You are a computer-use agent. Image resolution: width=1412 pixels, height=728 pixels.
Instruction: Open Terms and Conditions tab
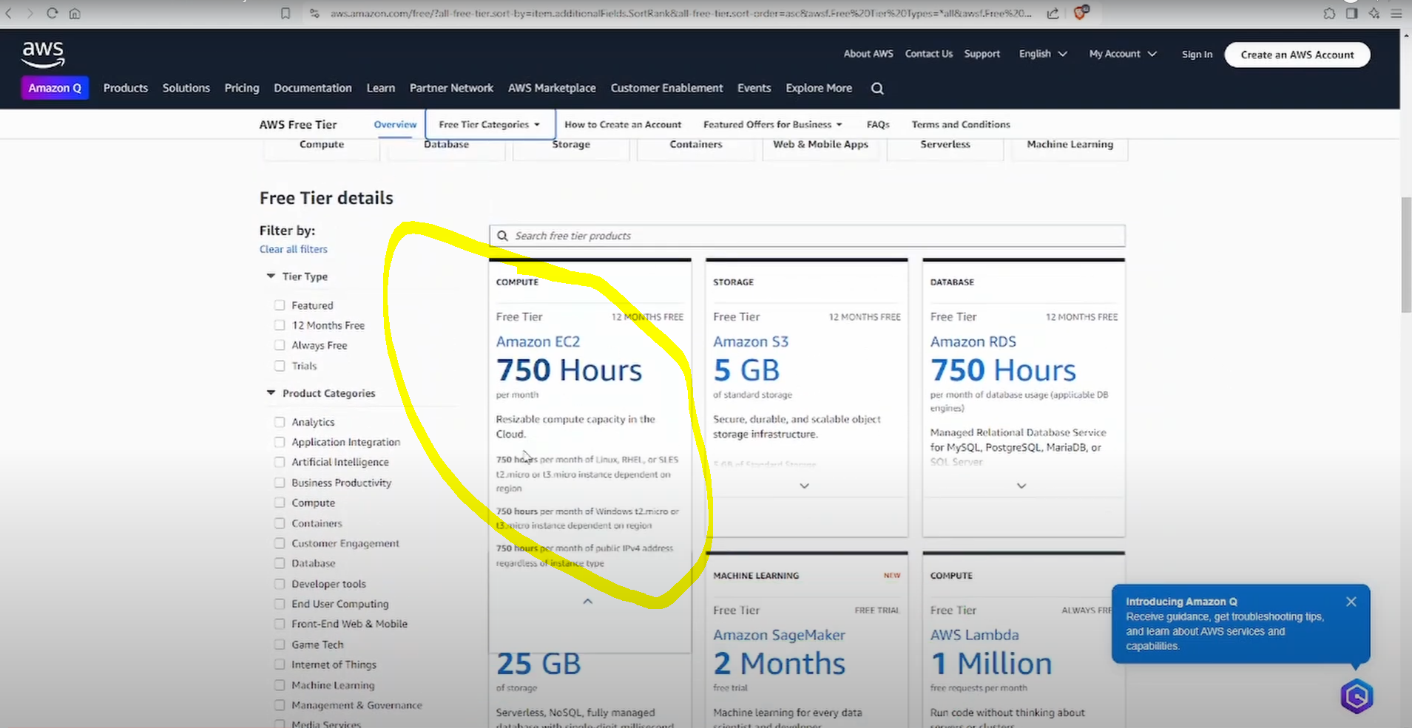point(961,124)
